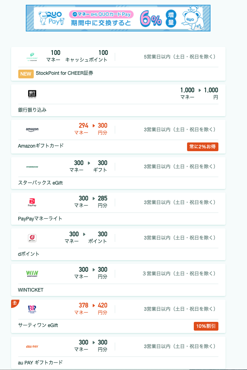Viewport: 247px width, 370px height.
Task: Click the 1,000 円 amount
Action: (211, 93)
